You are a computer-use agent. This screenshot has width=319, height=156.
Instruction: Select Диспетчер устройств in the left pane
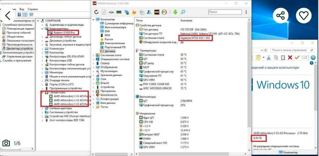click(19, 49)
